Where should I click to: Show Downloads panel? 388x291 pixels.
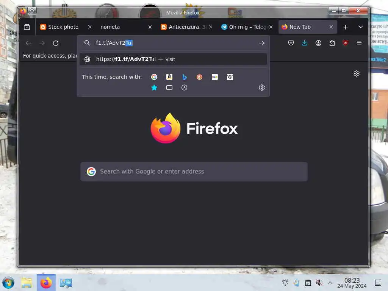(305, 43)
